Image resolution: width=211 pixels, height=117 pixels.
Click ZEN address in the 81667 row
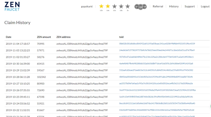tap(82, 110)
